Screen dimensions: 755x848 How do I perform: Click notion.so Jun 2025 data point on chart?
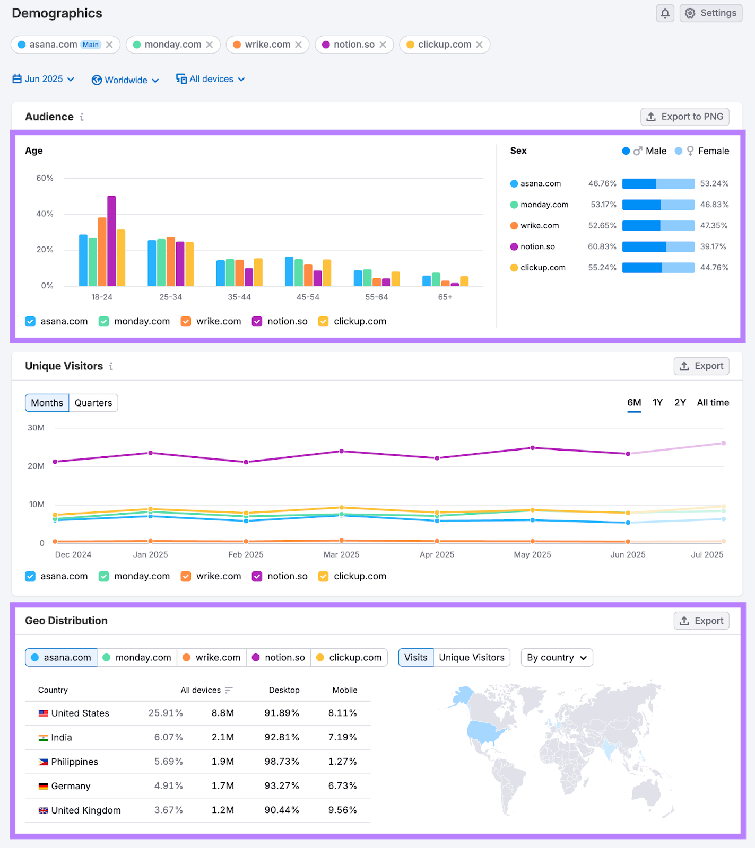point(628,454)
